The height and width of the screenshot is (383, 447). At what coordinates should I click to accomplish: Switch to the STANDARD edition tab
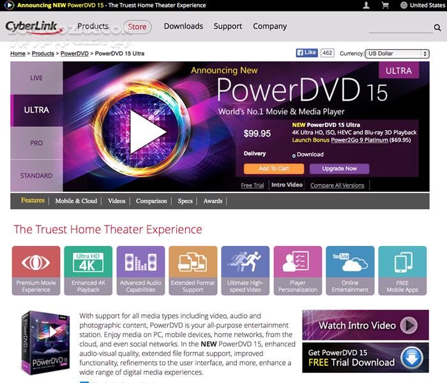(36, 175)
